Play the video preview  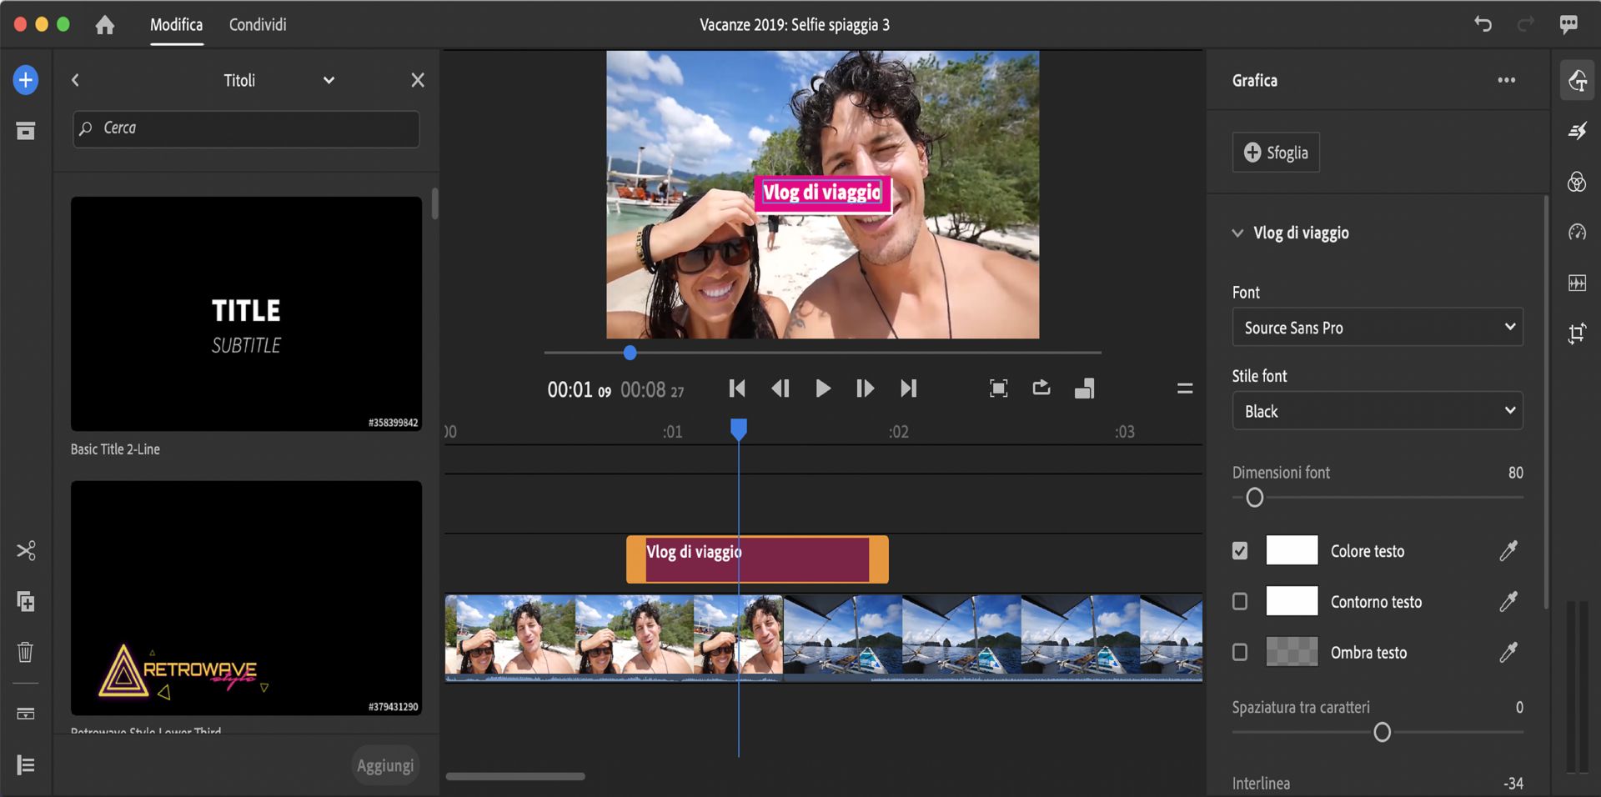(822, 388)
